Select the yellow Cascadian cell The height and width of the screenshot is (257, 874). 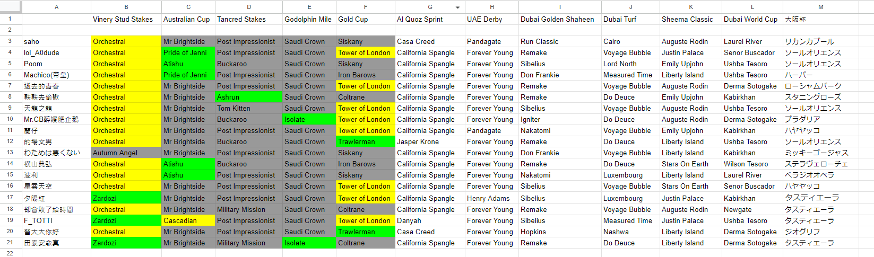188,220
